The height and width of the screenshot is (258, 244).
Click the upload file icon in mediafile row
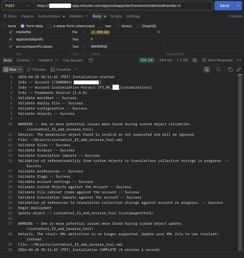point(158,32)
